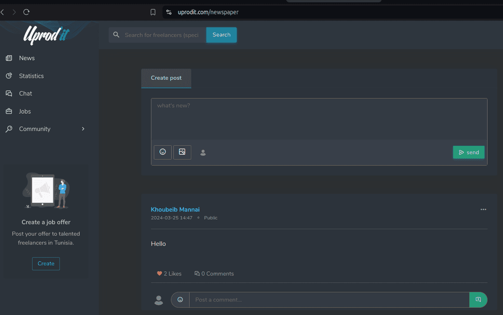The height and width of the screenshot is (315, 503).
Task: Open the 0 Comments section
Action: pos(214,274)
